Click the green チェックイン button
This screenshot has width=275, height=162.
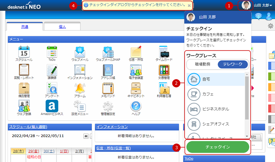(x=218, y=147)
